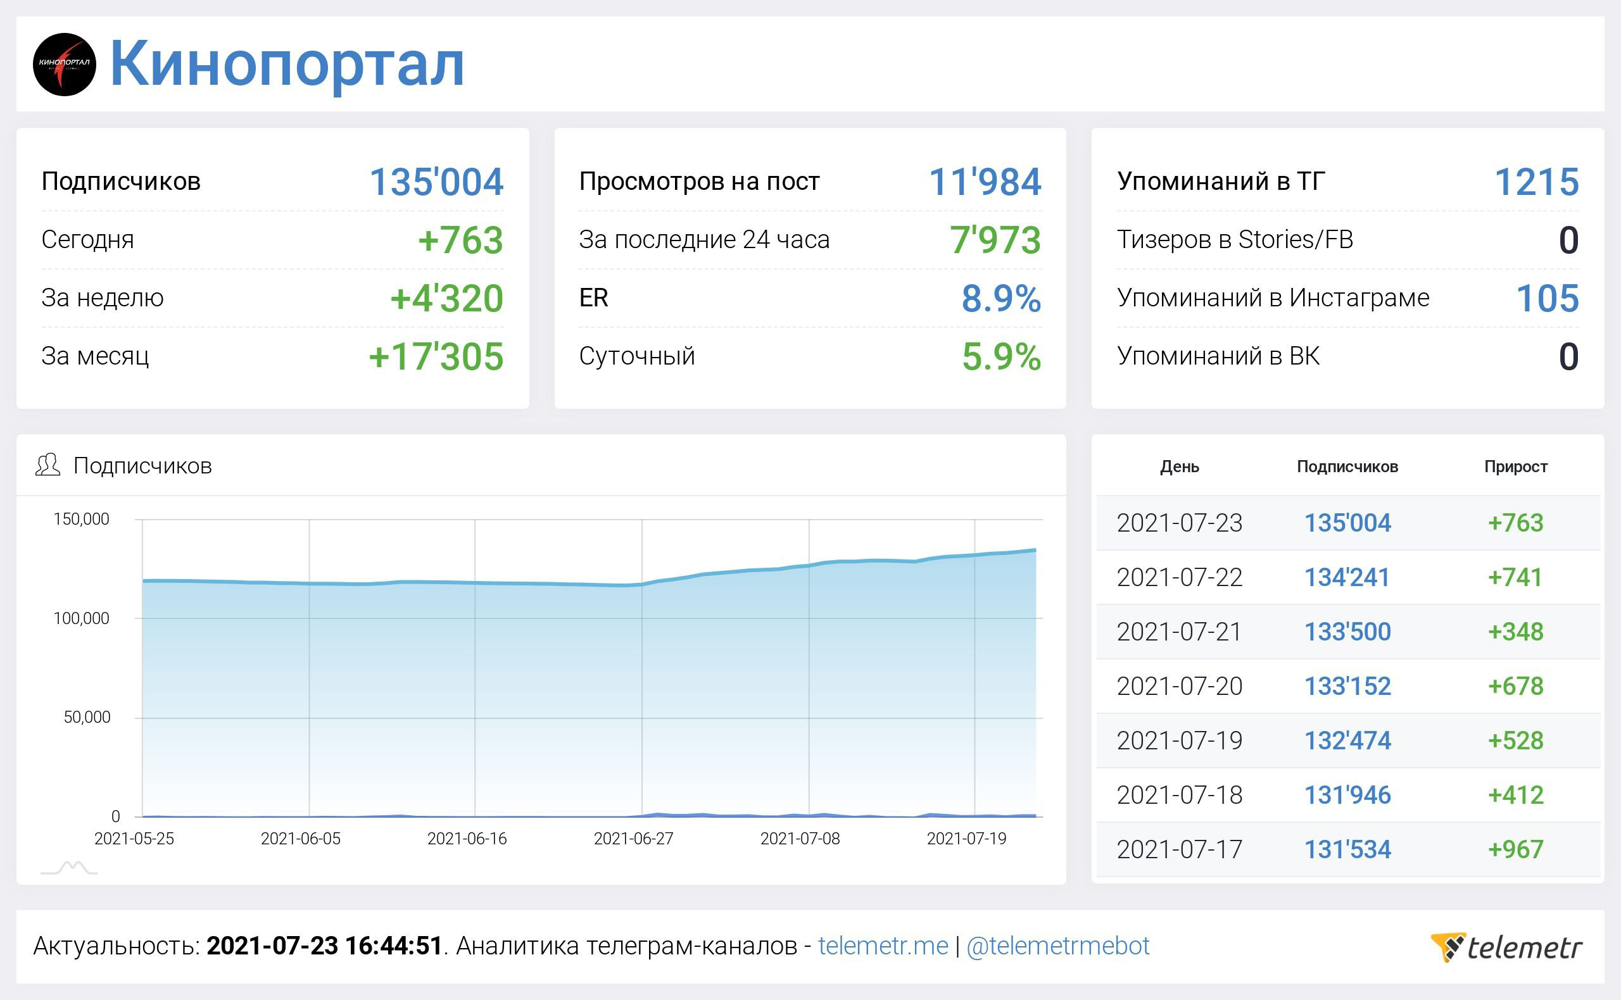Click the 135'004 total subscribers number
The width and height of the screenshot is (1621, 1000).
pyautogui.click(x=436, y=182)
